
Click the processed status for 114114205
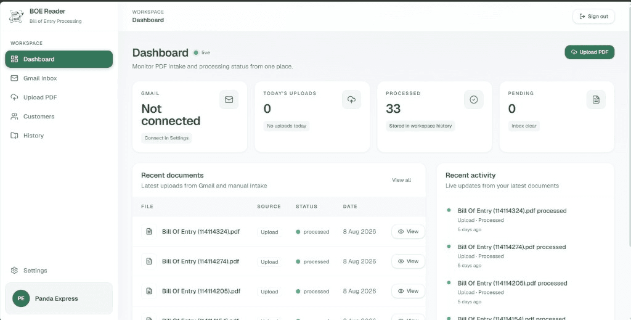[312, 292]
